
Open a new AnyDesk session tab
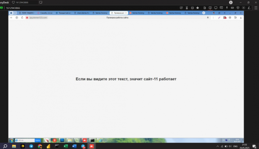[40, 2]
